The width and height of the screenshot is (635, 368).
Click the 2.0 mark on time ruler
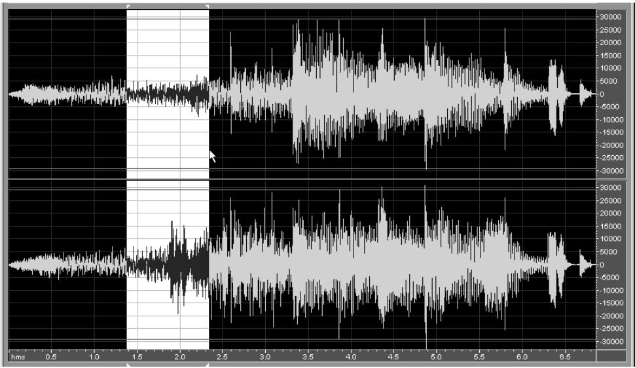[180, 357]
